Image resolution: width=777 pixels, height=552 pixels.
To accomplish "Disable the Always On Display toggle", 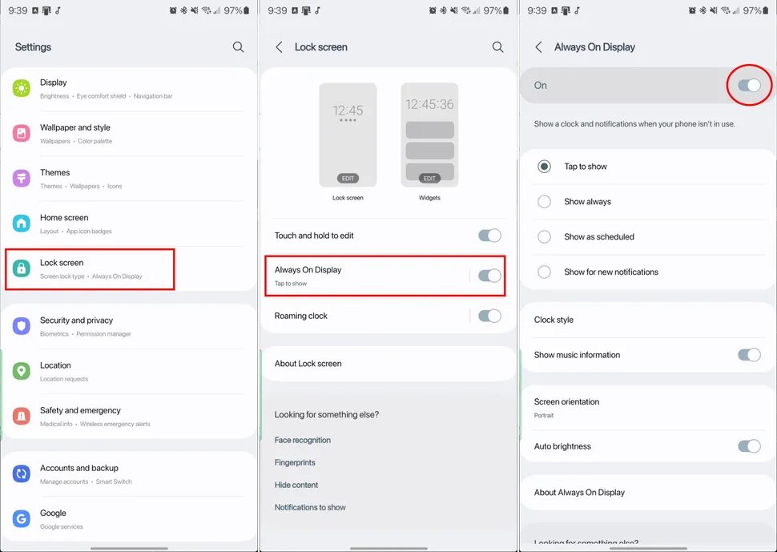I will pyautogui.click(x=490, y=276).
